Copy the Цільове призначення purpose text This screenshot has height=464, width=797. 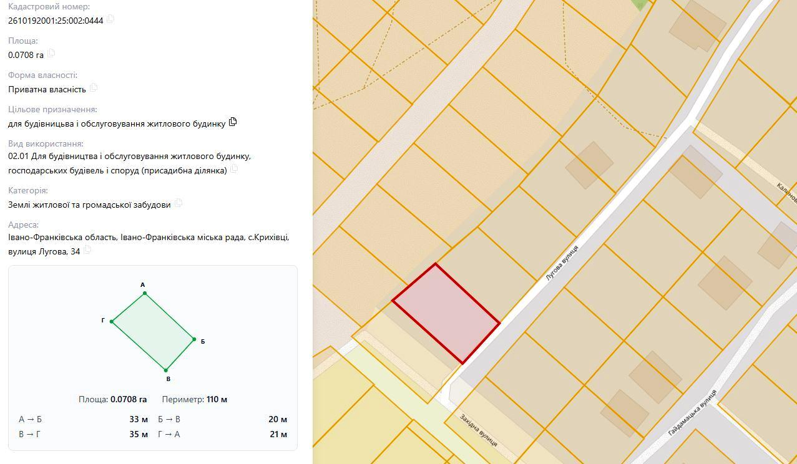point(233,122)
